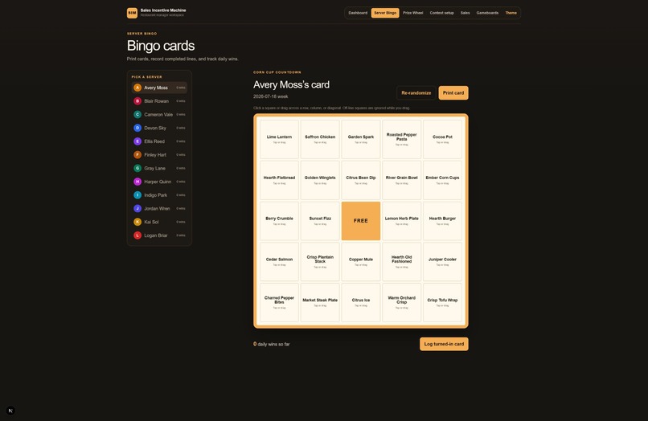Mark the Cocoa Pot square
This screenshot has height=421, width=648.
coord(443,139)
